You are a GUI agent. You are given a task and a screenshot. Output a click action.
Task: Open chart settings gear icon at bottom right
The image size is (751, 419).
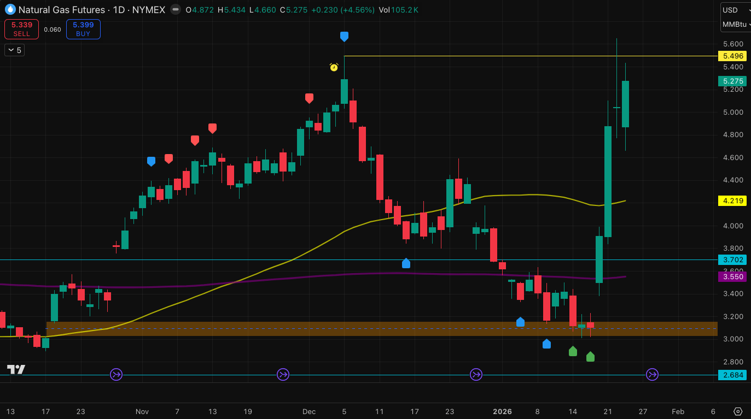[738, 411]
